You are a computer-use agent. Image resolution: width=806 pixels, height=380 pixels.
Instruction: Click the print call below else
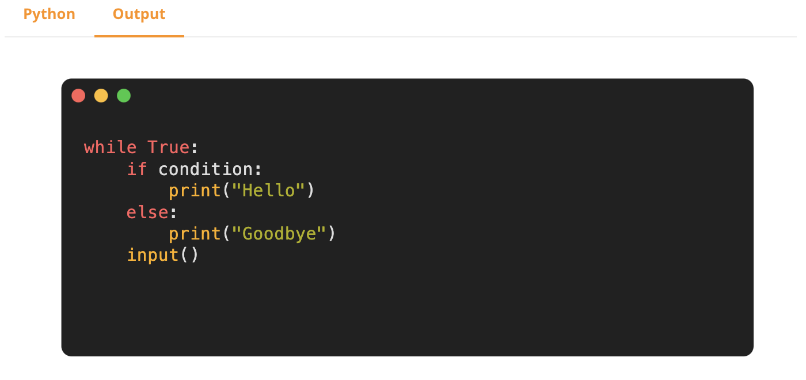195,234
